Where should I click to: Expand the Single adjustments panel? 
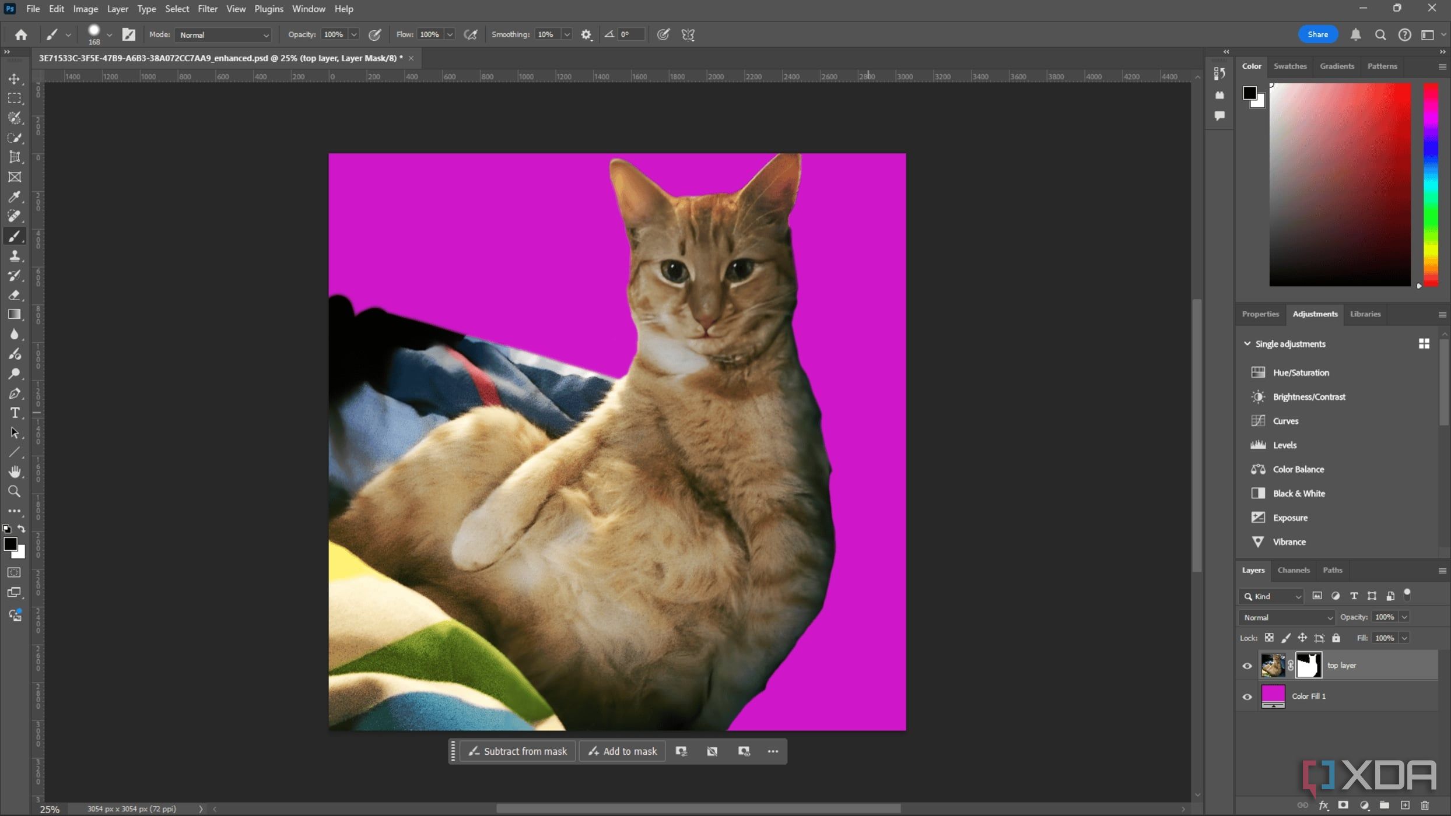tap(1249, 344)
